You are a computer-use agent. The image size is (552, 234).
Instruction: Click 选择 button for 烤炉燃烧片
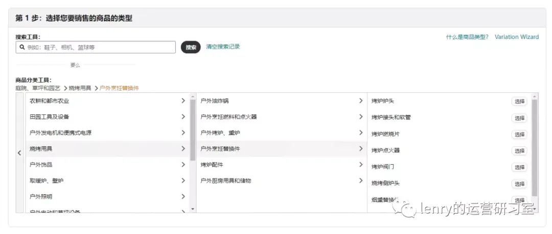(x=519, y=134)
